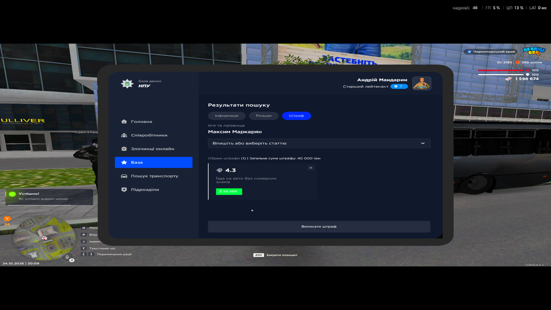Viewport: 551px width, 310px height.
Task: Click the Результати пошуку heading
Action: [239, 105]
